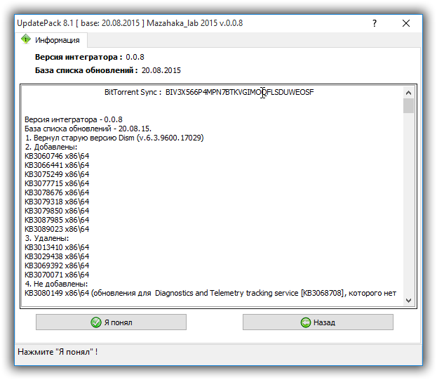Click BitTorrent Sync key BIV3X566P4MPN7BTKVGIMOQFLSDUWEOSF
This screenshot has width=437, height=380.
coord(239,92)
